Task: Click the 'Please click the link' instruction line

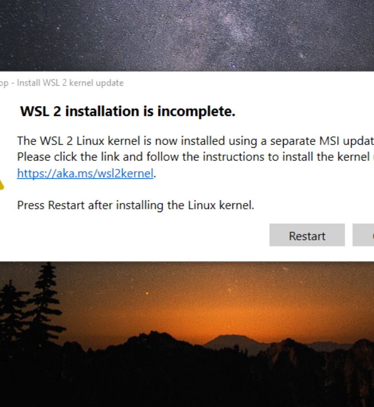Action: (x=195, y=157)
